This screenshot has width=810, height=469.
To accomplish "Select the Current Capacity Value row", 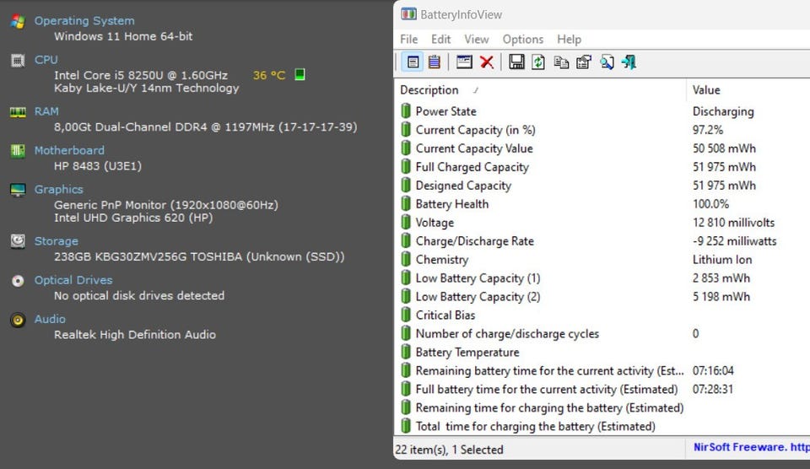I will click(x=602, y=148).
